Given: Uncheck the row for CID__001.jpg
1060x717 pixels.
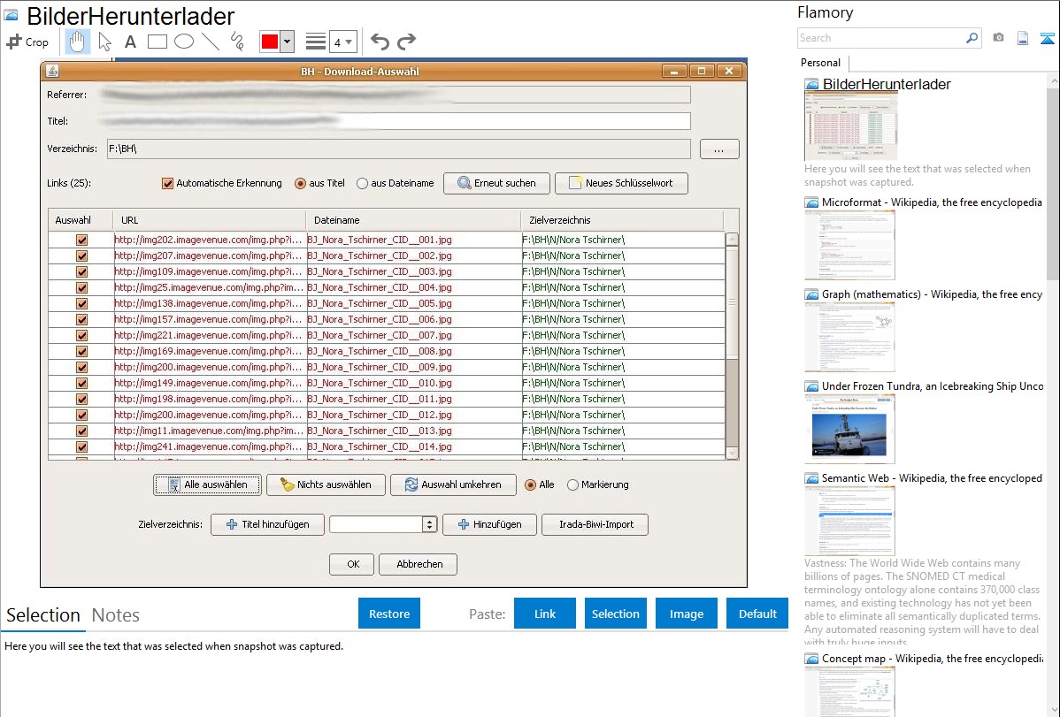Looking at the screenshot, I should pos(81,240).
